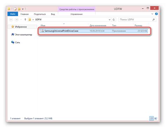Click the New folder quick access icon

(x=19, y=9)
